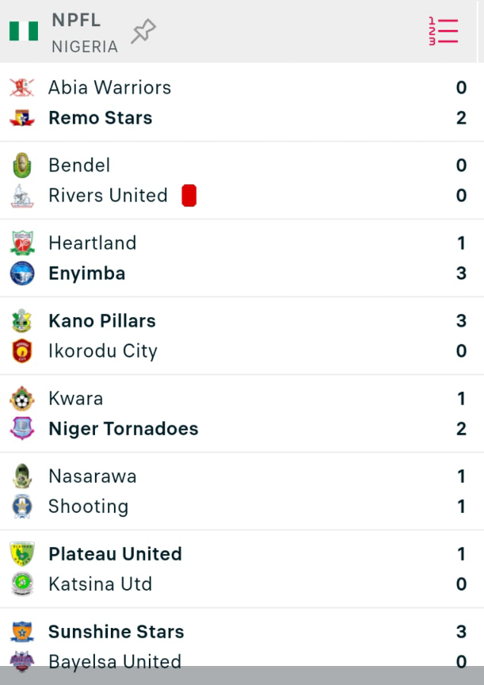The image size is (484, 685).
Task: Select the Sunshine Stars team name
Action: tap(116, 632)
